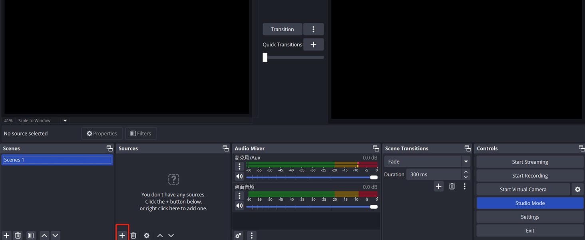Open advanced audio properties gears icon
The image size is (585, 240).
click(239, 236)
